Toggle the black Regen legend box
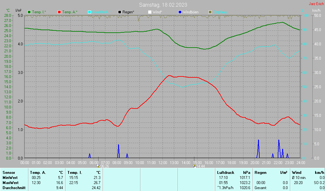325x191 pixels. 120,12
